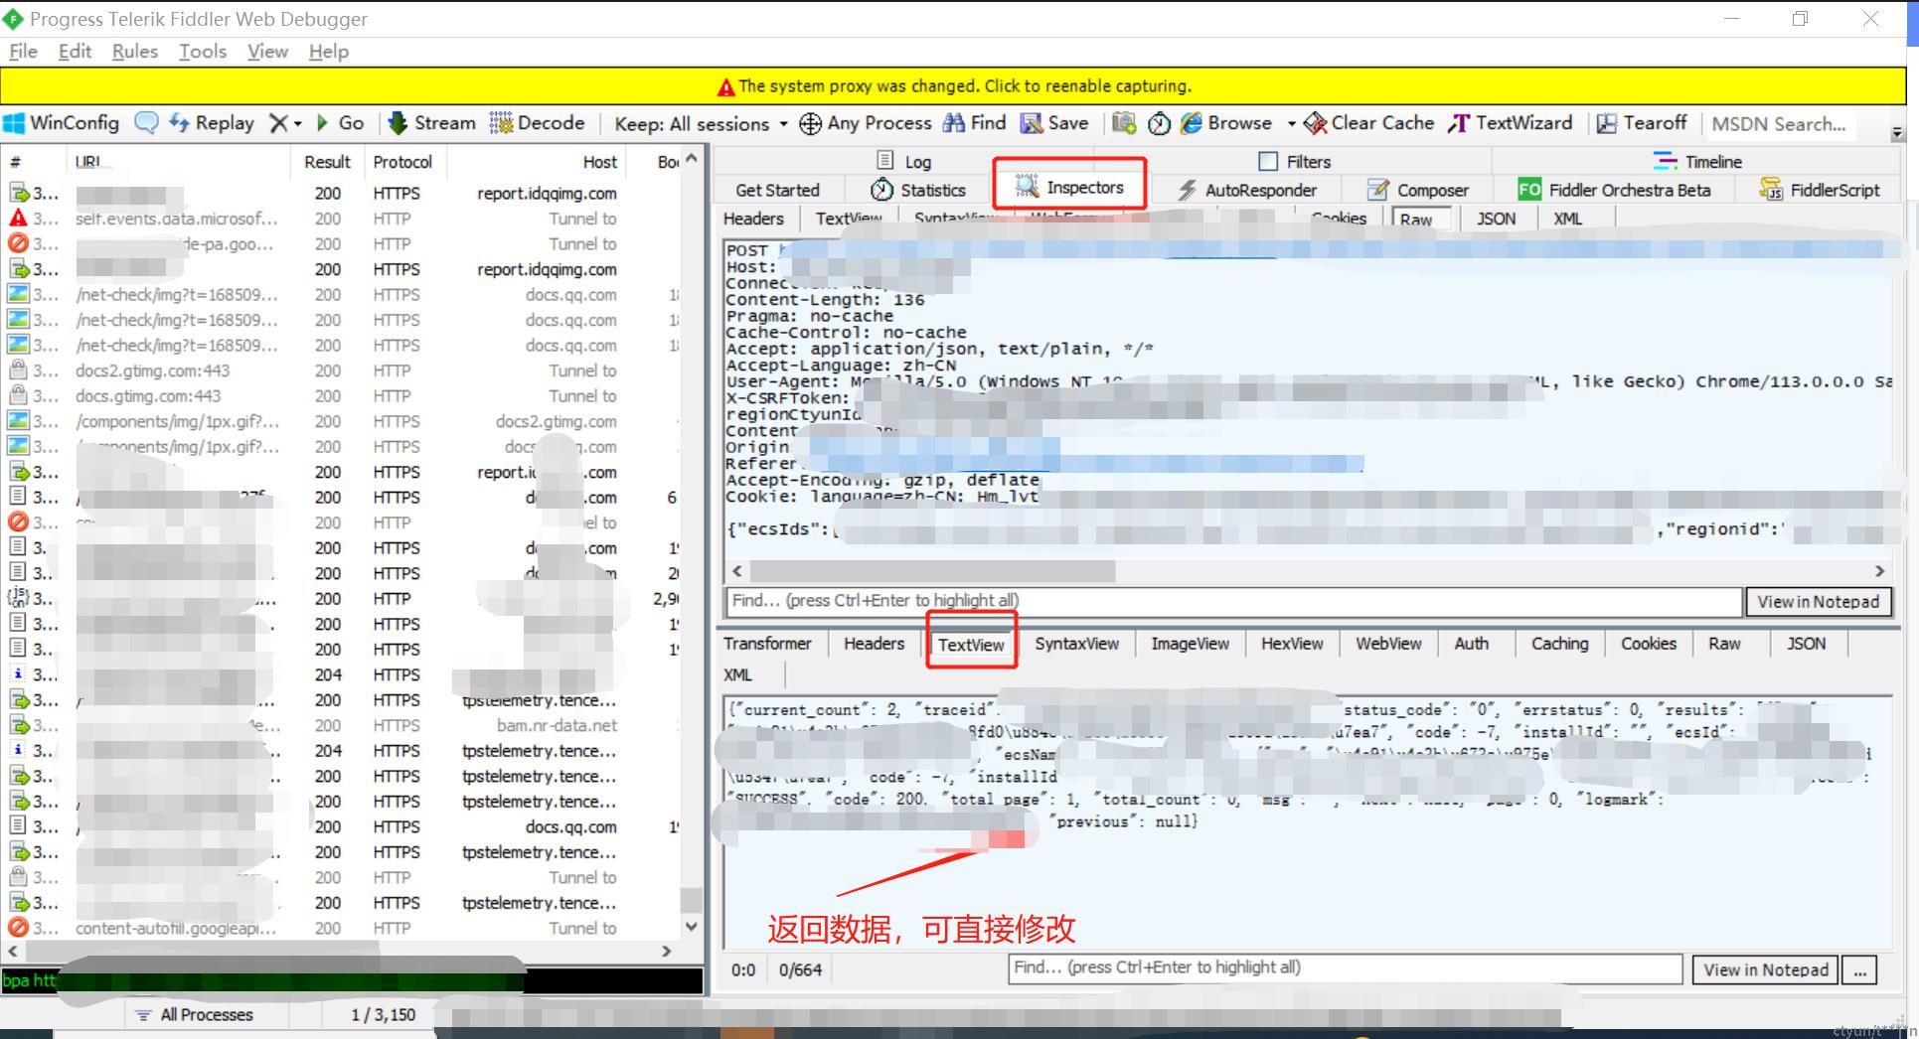
Task: Select response Auth tab
Action: coord(1472,644)
